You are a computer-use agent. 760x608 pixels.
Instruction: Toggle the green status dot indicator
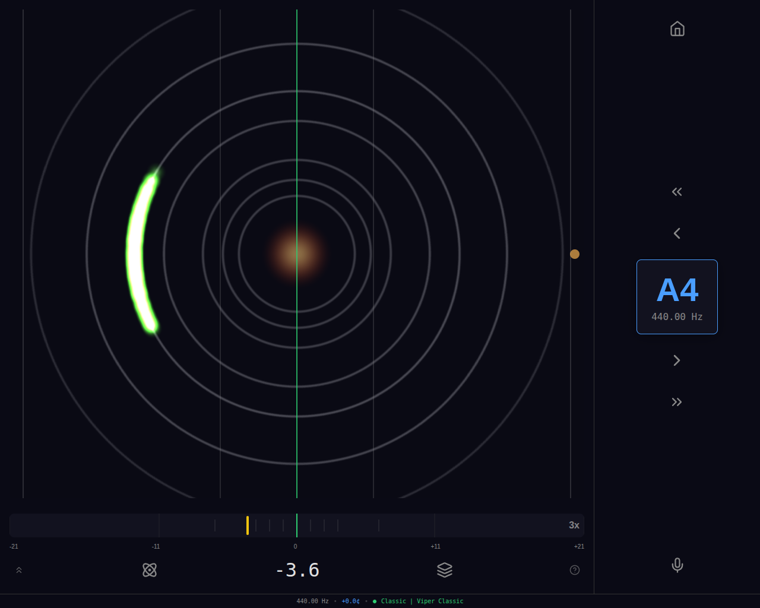click(x=374, y=601)
